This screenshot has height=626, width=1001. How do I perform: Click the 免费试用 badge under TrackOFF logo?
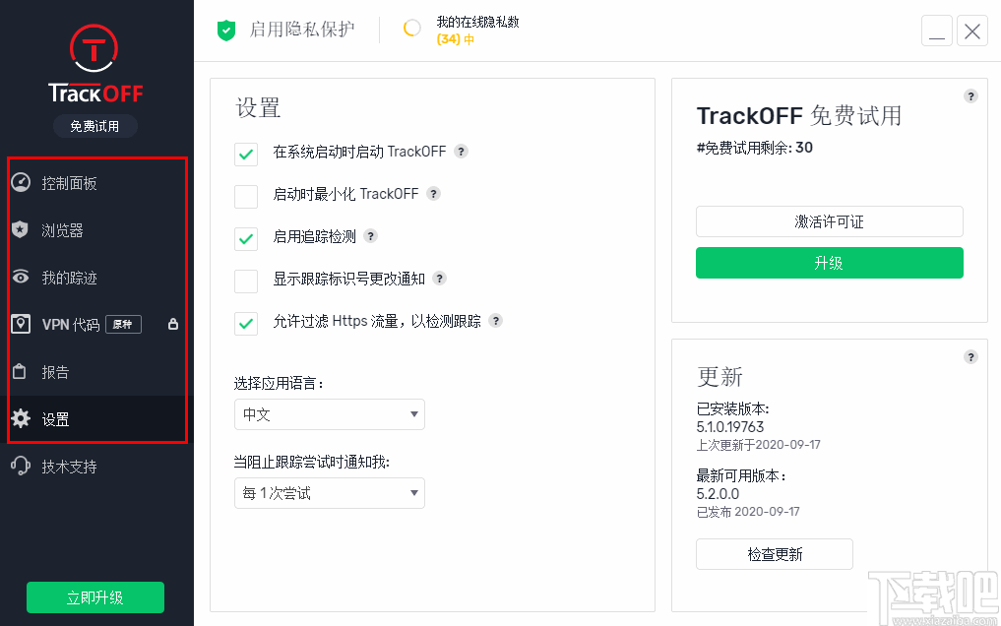(x=94, y=126)
